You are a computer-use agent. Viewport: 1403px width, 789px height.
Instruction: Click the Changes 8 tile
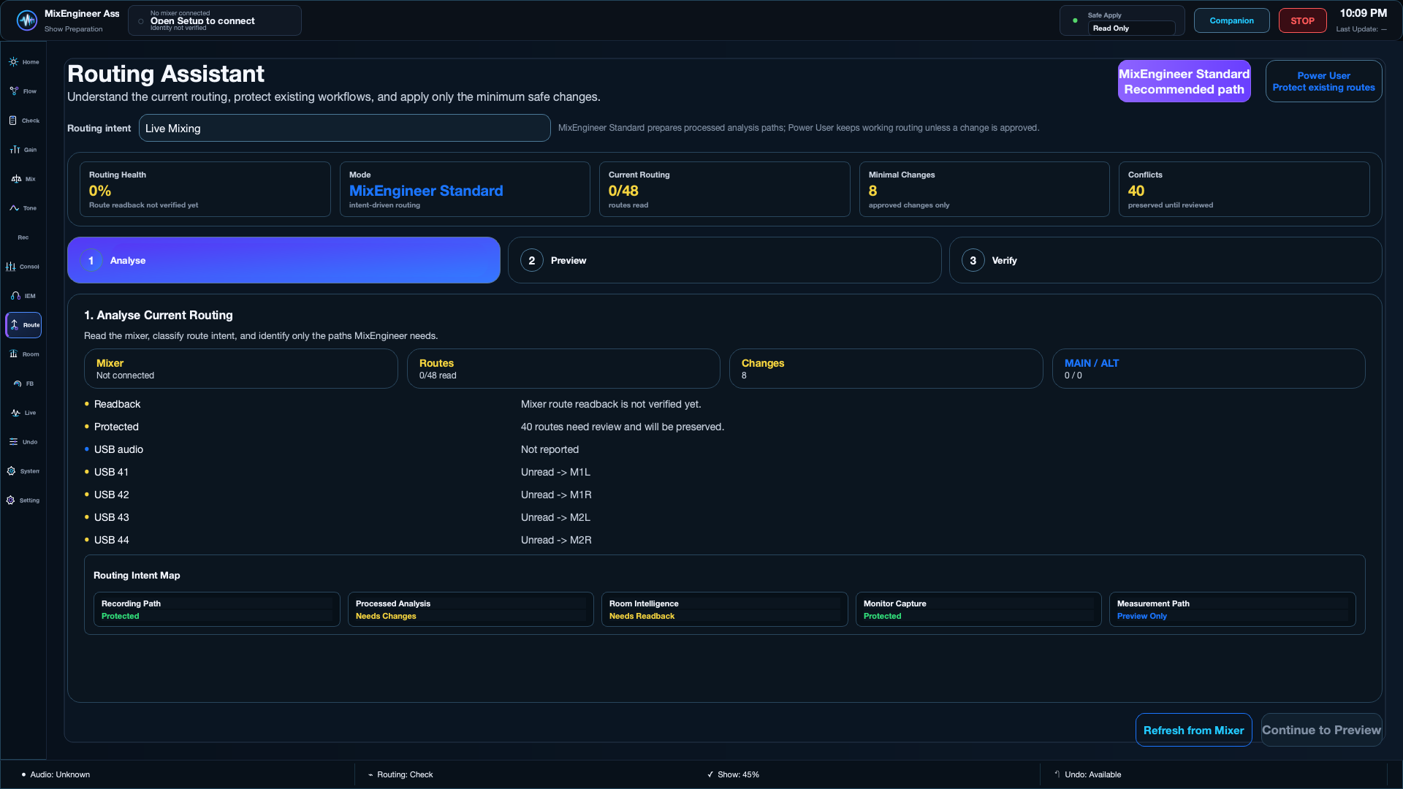click(x=886, y=368)
